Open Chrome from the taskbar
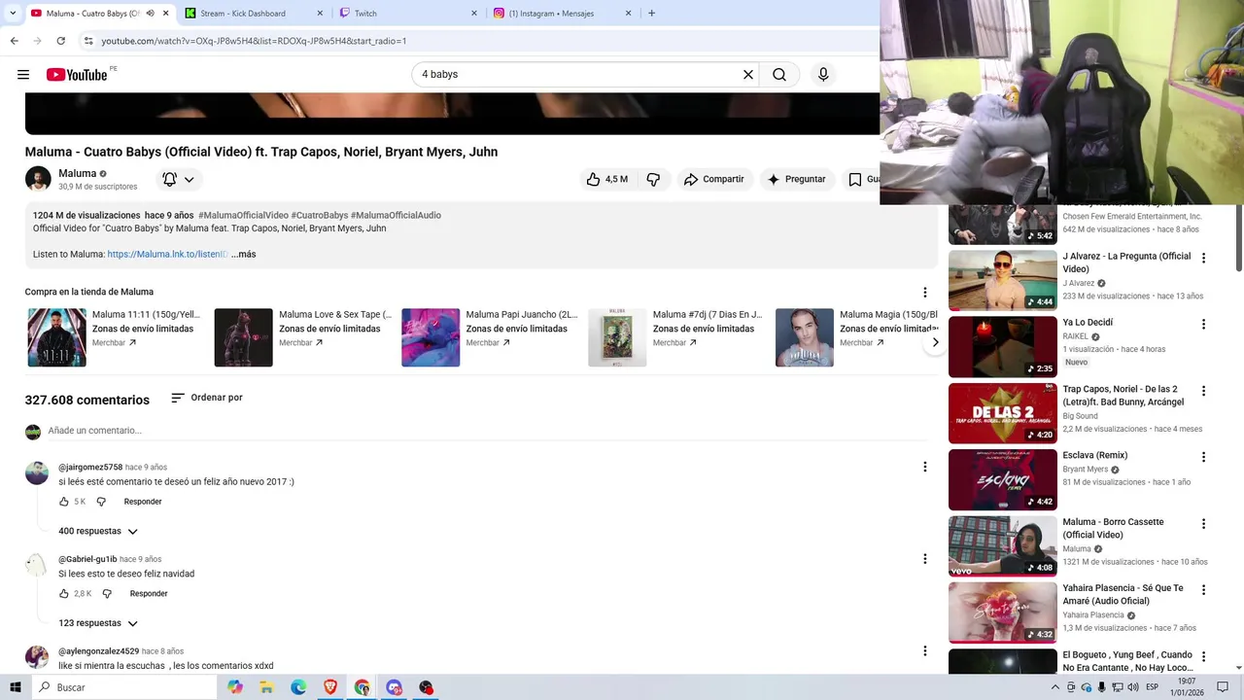Viewport: 1244px width, 700px height. (x=362, y=687)
